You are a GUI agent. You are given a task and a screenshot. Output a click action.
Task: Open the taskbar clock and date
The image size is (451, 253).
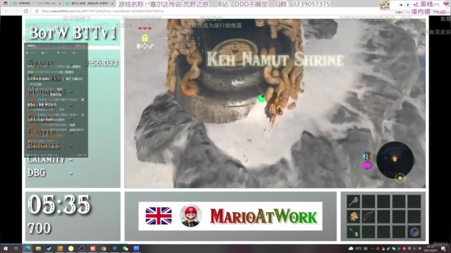430,249
